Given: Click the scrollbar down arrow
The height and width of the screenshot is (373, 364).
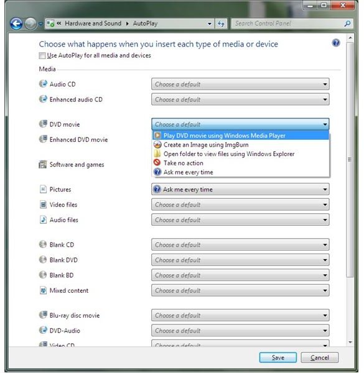Looking at the screenshot, I should point(350,343).
